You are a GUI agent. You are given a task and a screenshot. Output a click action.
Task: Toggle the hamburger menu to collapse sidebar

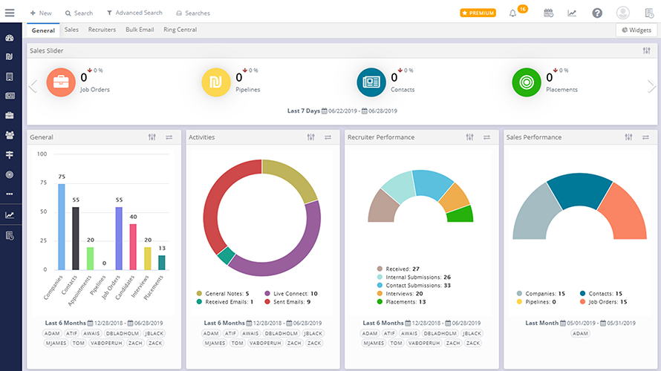[10, 13]
